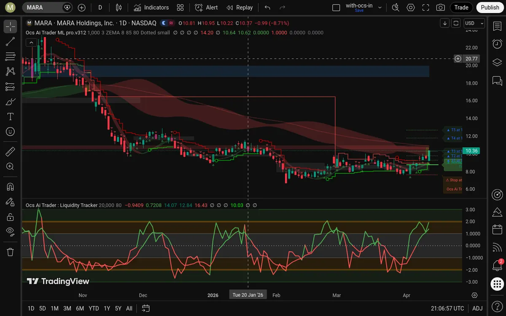
Task: Click the Publish button
Action: coord(490,7)
